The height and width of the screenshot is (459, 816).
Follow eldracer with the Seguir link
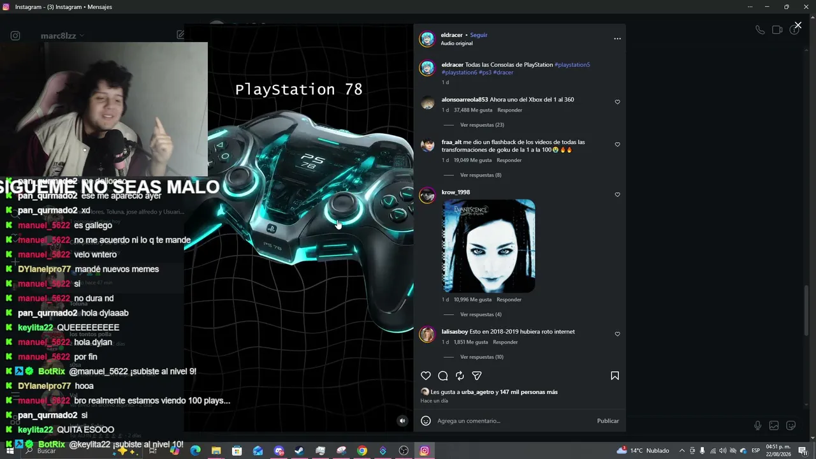click(x=479, y=35)
